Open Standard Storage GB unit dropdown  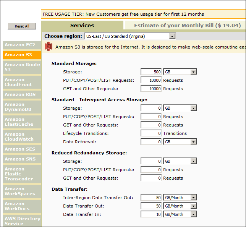(180, 72)
